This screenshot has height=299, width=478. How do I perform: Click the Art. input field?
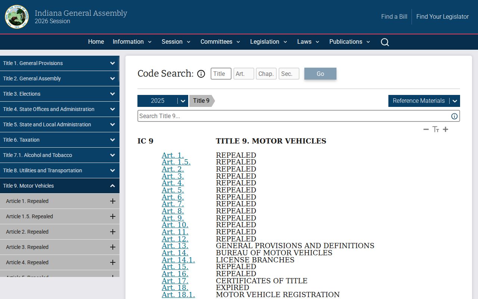(x=244, y=74)
